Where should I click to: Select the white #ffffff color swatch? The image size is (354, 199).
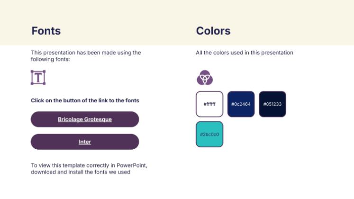(209, 104)
